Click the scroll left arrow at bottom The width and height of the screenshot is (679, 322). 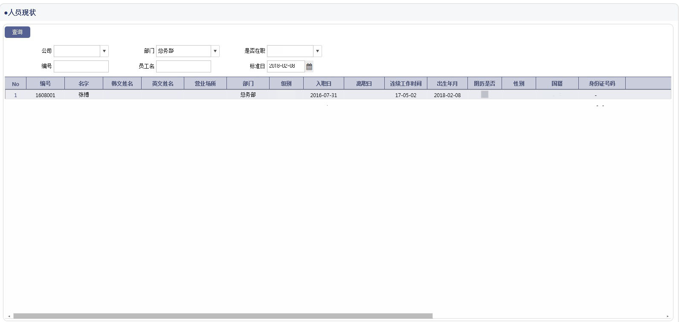tap(9, 316)
